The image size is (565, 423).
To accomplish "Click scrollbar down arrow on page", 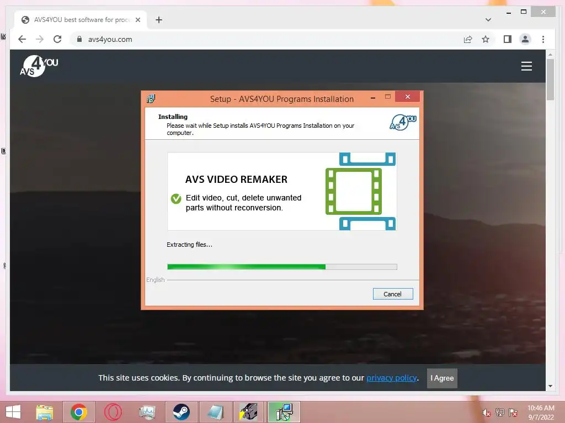I will (550, 386).
